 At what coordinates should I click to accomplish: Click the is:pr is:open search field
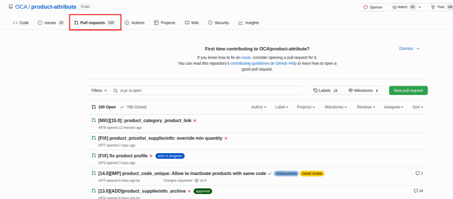click(211, 90)
